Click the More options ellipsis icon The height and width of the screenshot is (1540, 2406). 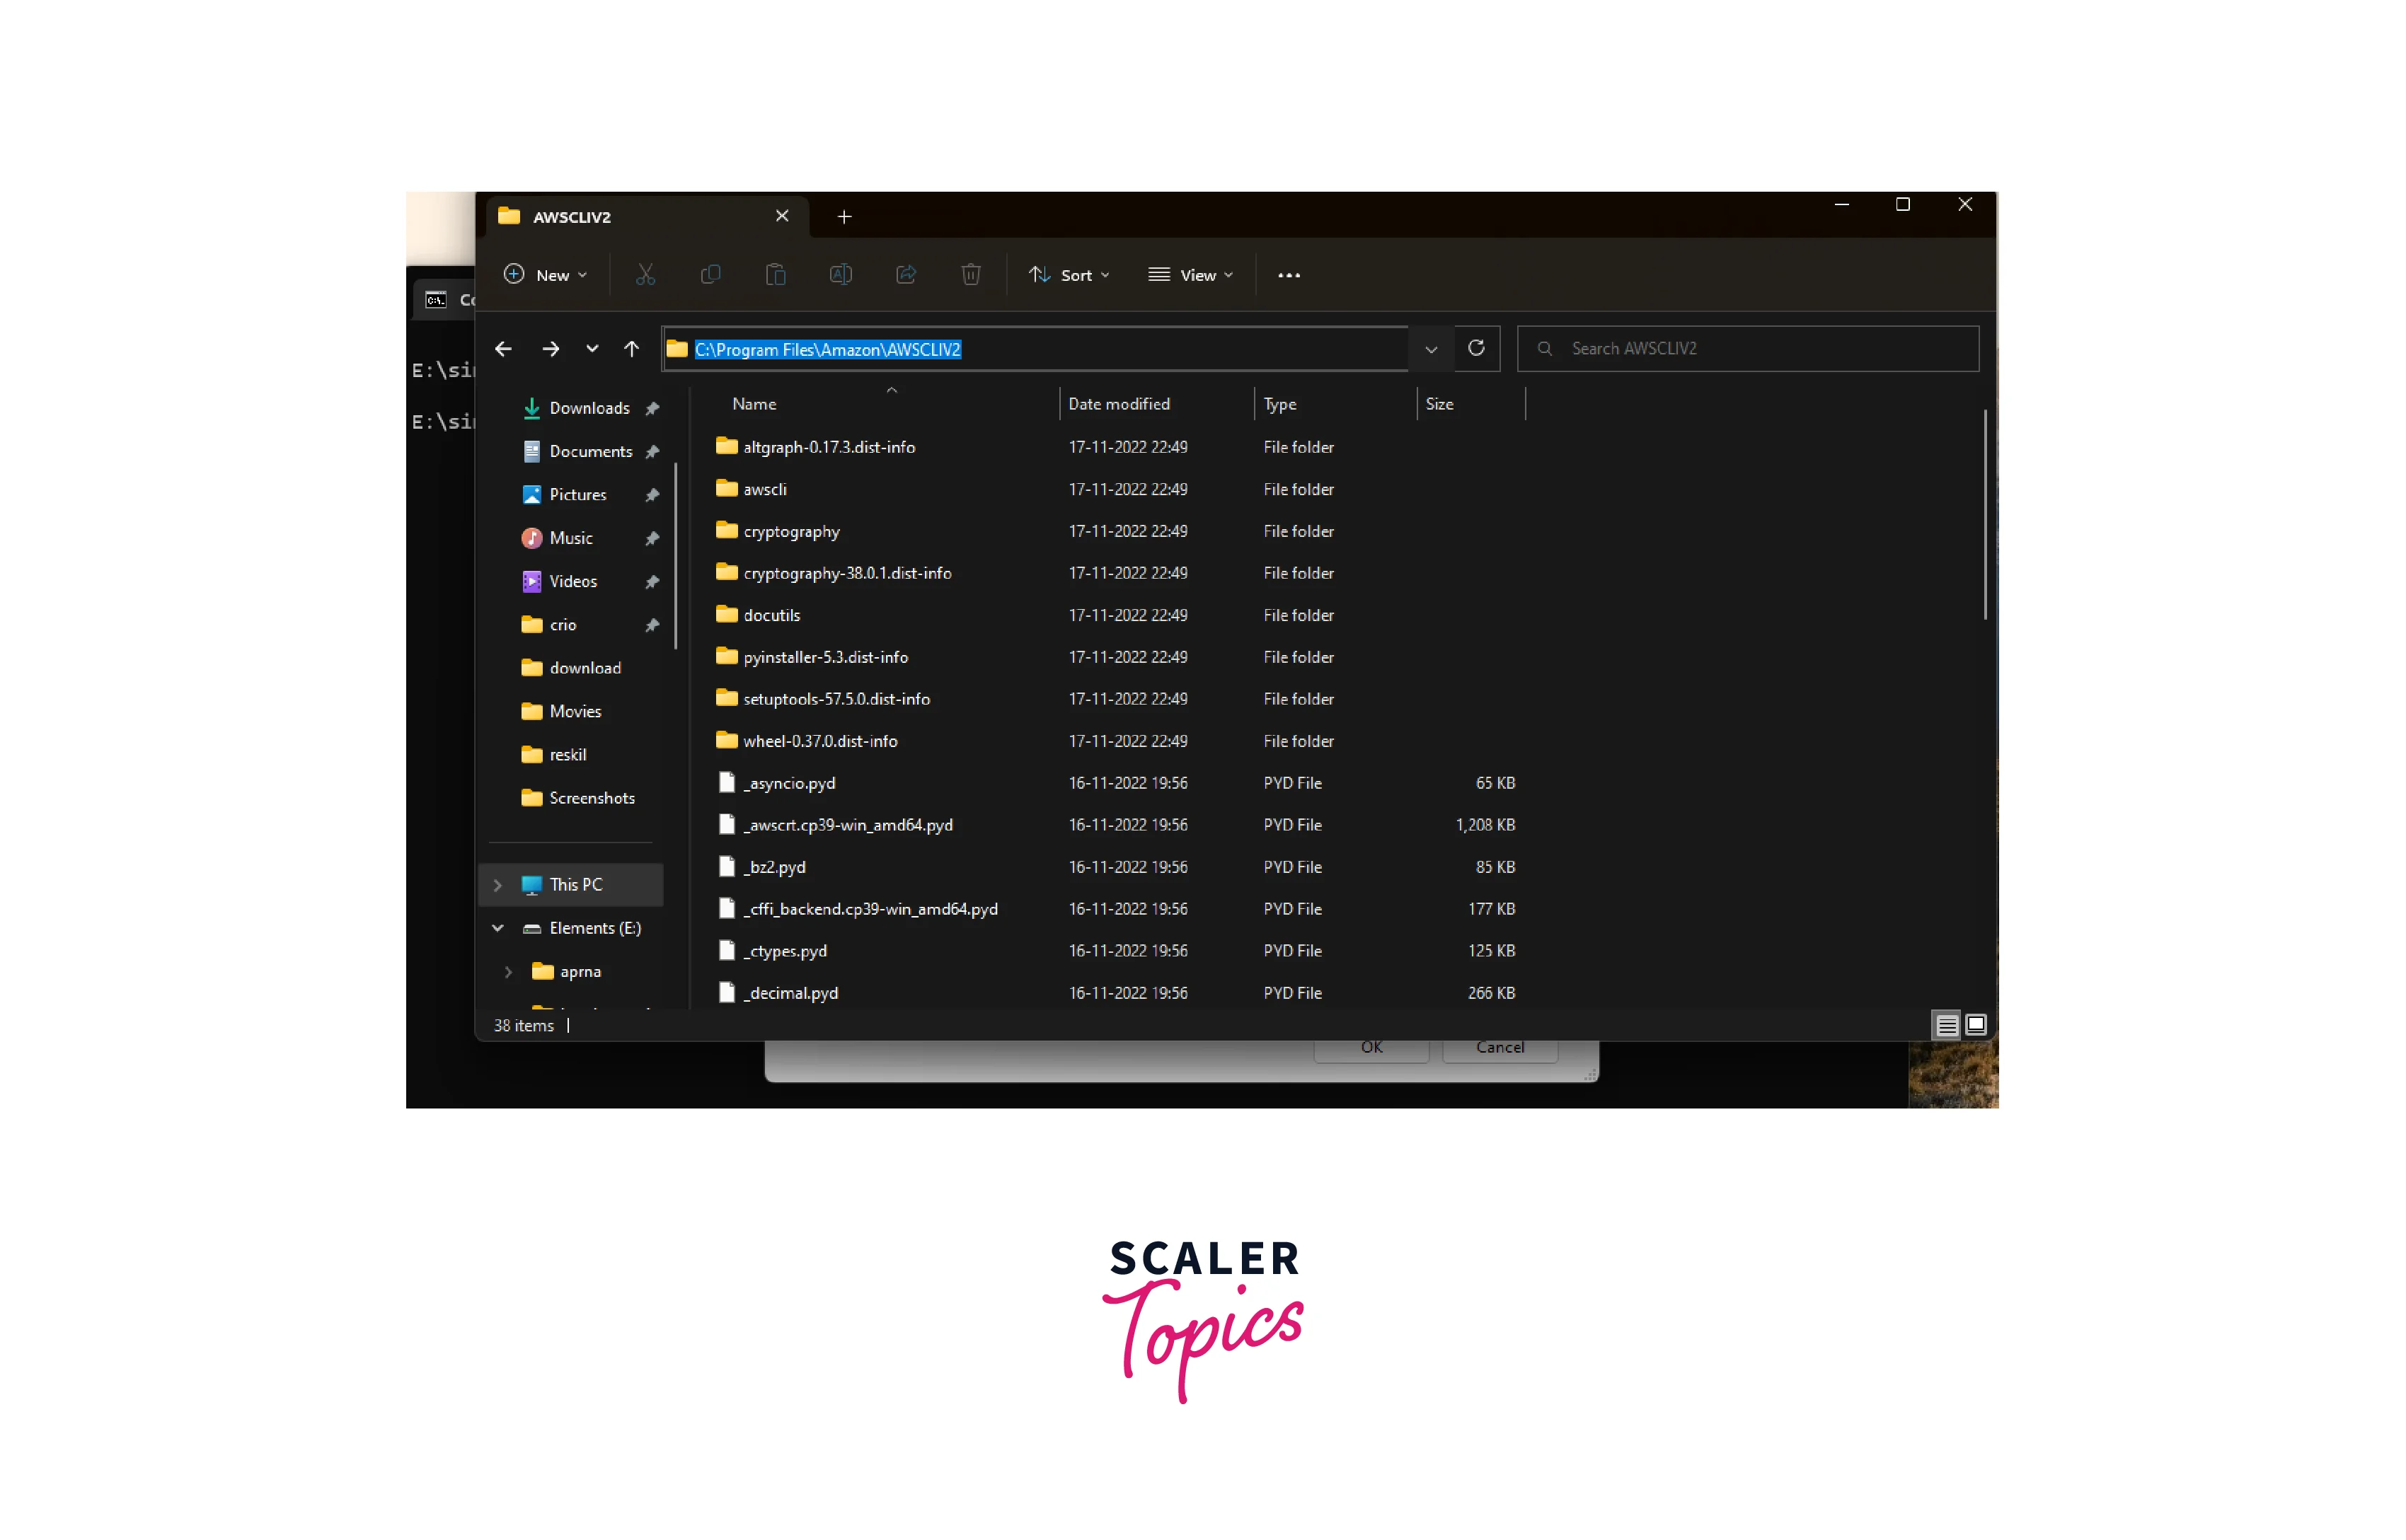coord(1287,274)
